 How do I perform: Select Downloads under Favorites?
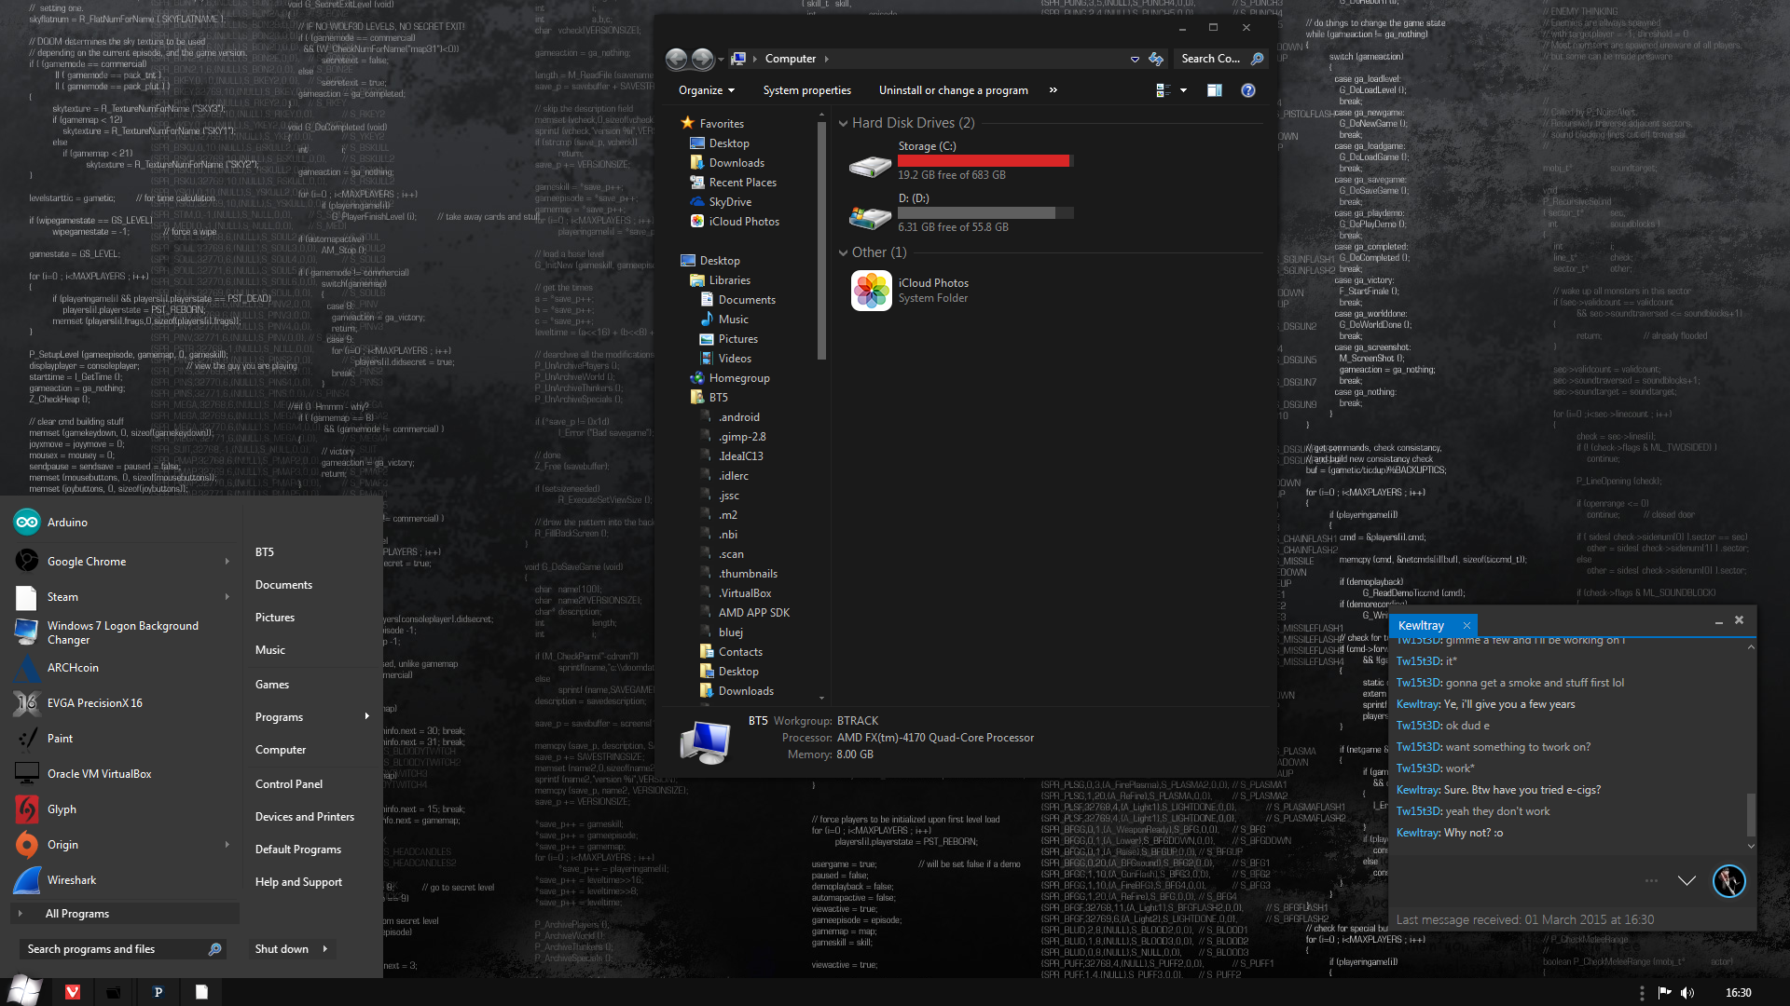pos(737,163)
